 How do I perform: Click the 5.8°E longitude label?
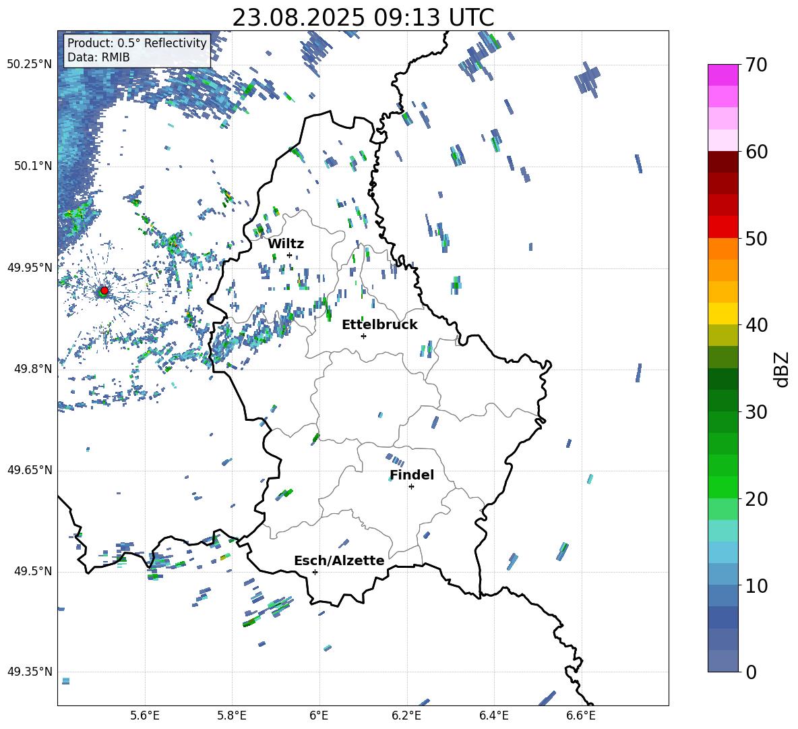pyautogui.click(x=232, y=716)
